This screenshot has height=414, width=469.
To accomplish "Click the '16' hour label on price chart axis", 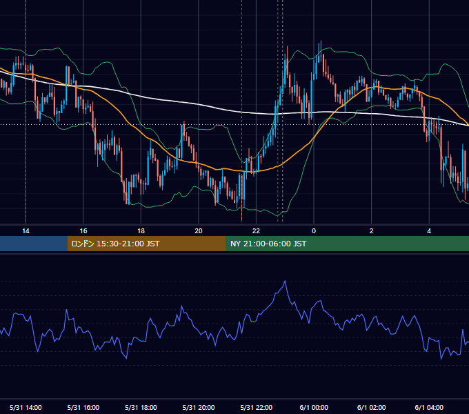I will click(x=83, y=231).
